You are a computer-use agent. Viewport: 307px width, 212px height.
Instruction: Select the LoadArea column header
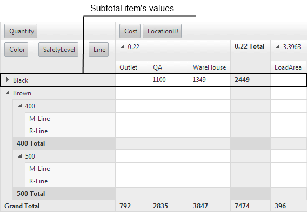pyautogui.click(x=288, y=67)
